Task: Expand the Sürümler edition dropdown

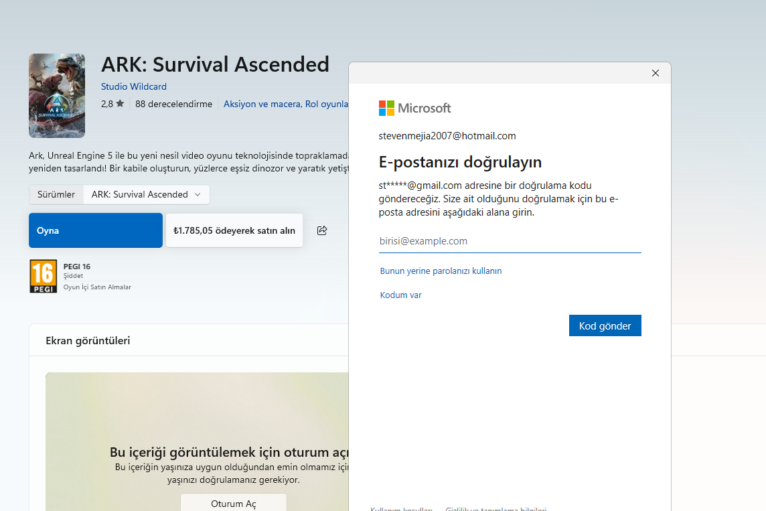Action: point(147,194)
